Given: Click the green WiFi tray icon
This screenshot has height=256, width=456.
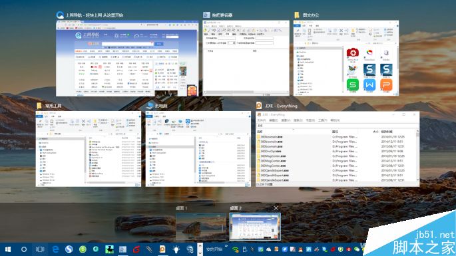Looking at the screenshot, I should tap(236, 249).
